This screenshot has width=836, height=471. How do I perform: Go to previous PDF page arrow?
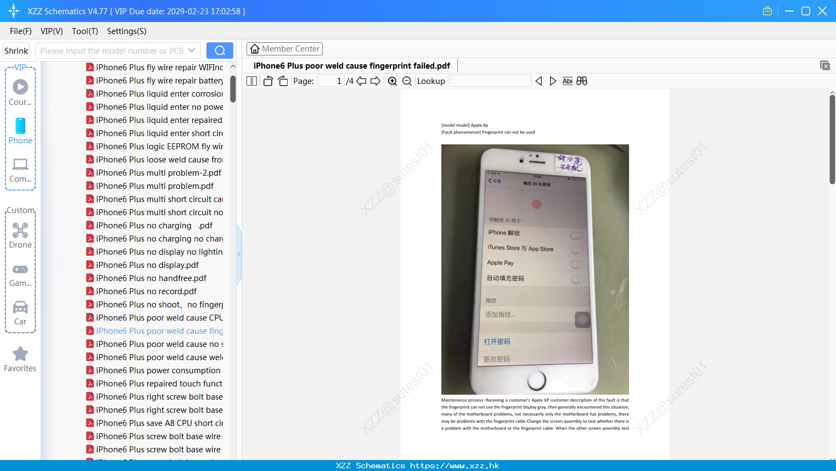click(361, 81)
